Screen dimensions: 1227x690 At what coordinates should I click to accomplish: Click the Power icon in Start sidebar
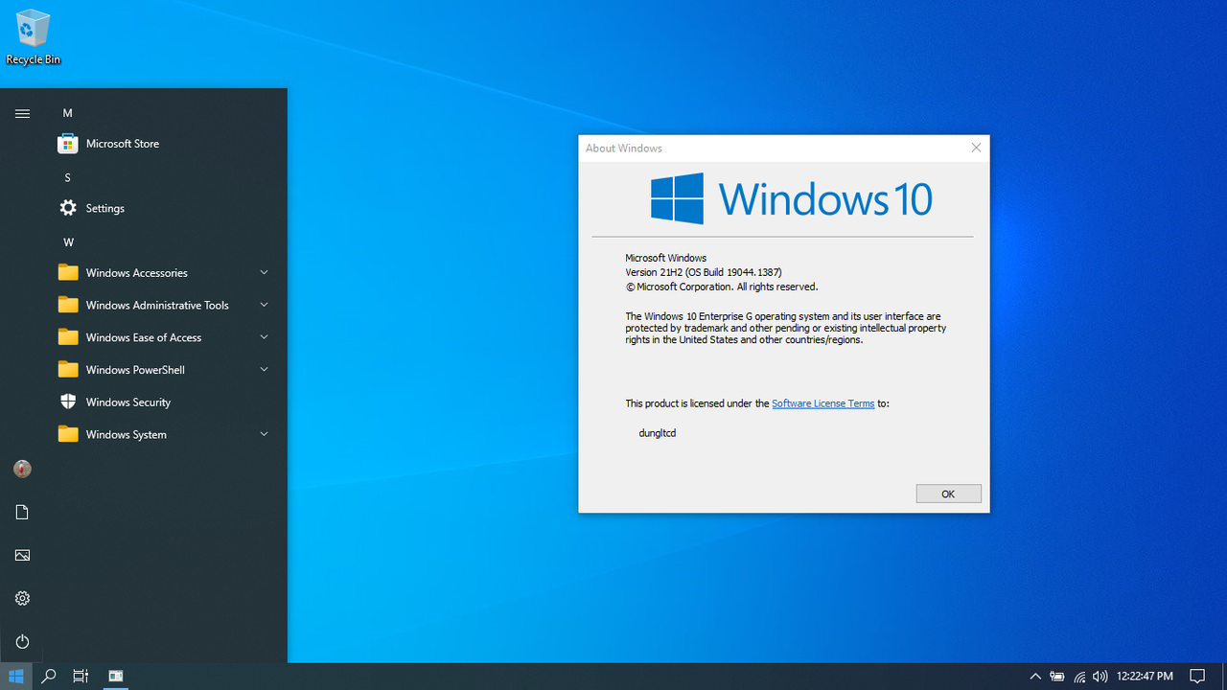click(x=22, y=641)
